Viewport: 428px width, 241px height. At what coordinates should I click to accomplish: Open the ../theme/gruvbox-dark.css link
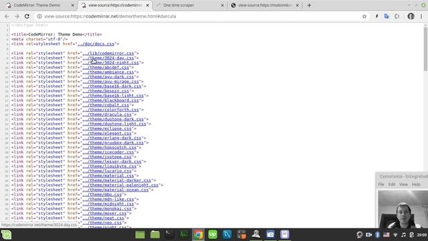[113, 143]
